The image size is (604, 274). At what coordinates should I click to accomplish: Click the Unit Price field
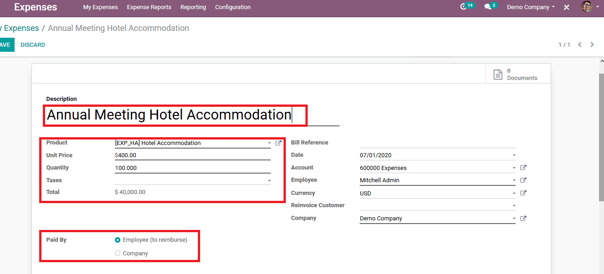coord(193,155)
